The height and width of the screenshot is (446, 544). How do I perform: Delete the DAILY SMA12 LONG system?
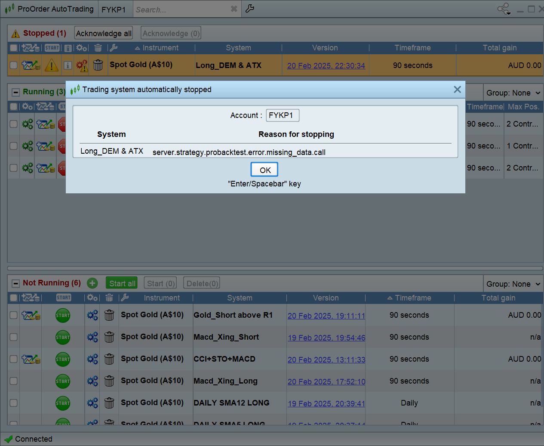(x=109, y=403)
